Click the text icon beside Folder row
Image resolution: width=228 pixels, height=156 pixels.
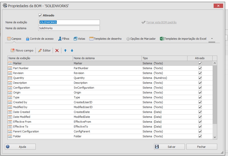click(x=10, y=137)
